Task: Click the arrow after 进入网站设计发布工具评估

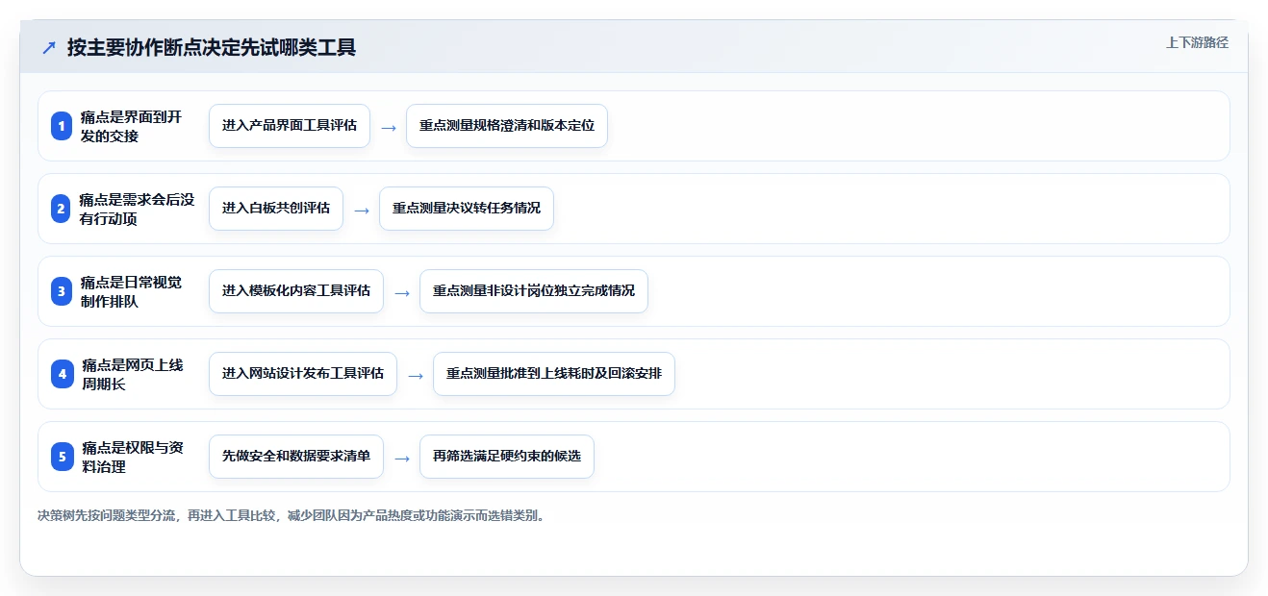Action: (416, 375)
